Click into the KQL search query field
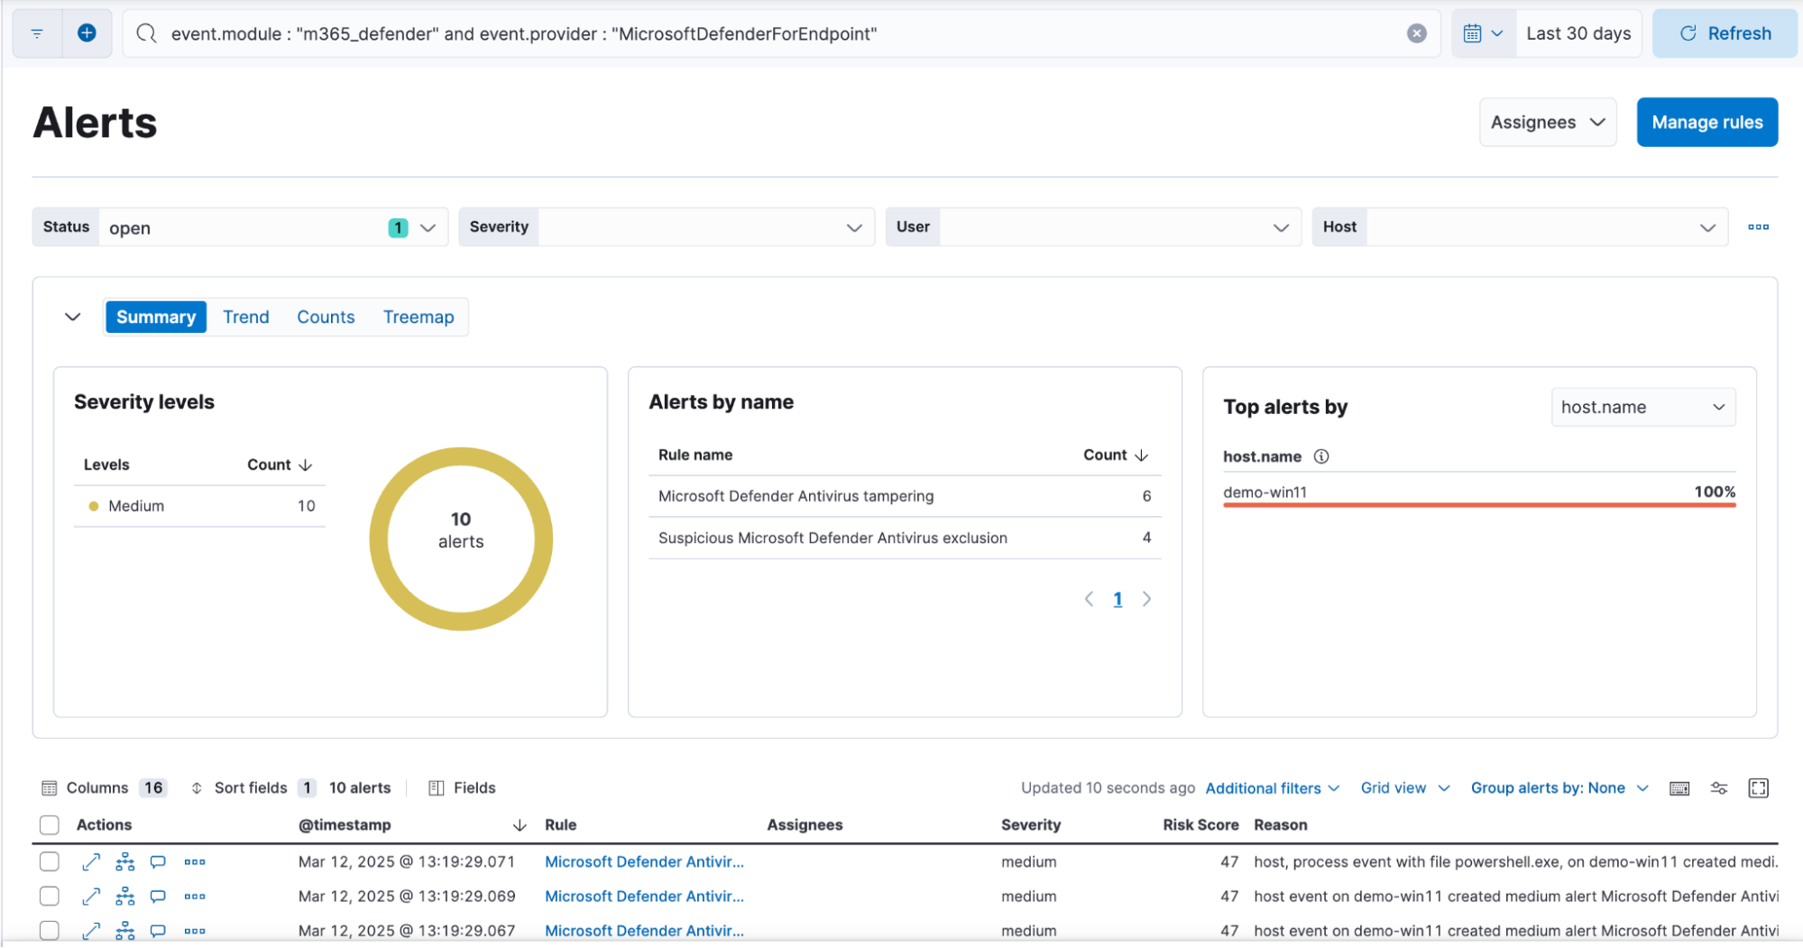This screenshot has width=1803, height=948. pyautogui.click(x=780, y=33)
